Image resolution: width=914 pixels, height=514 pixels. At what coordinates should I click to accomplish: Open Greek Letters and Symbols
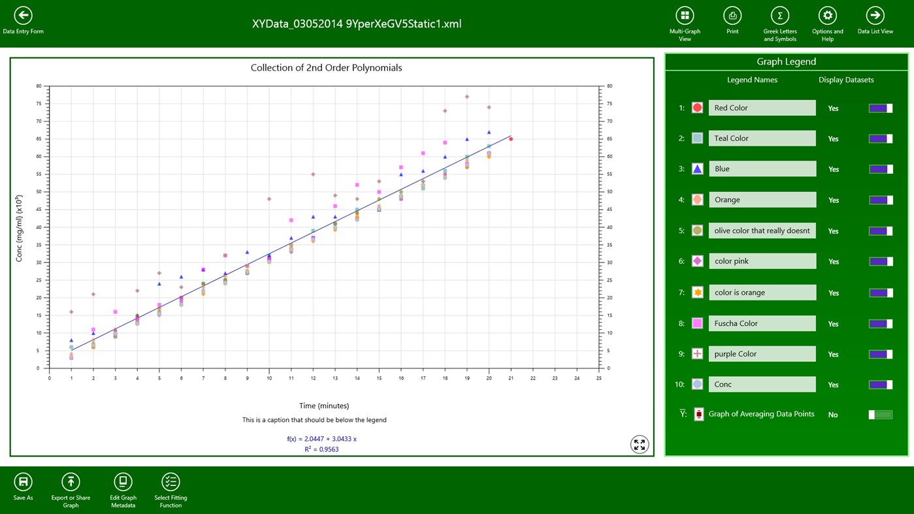pos(779,16)
